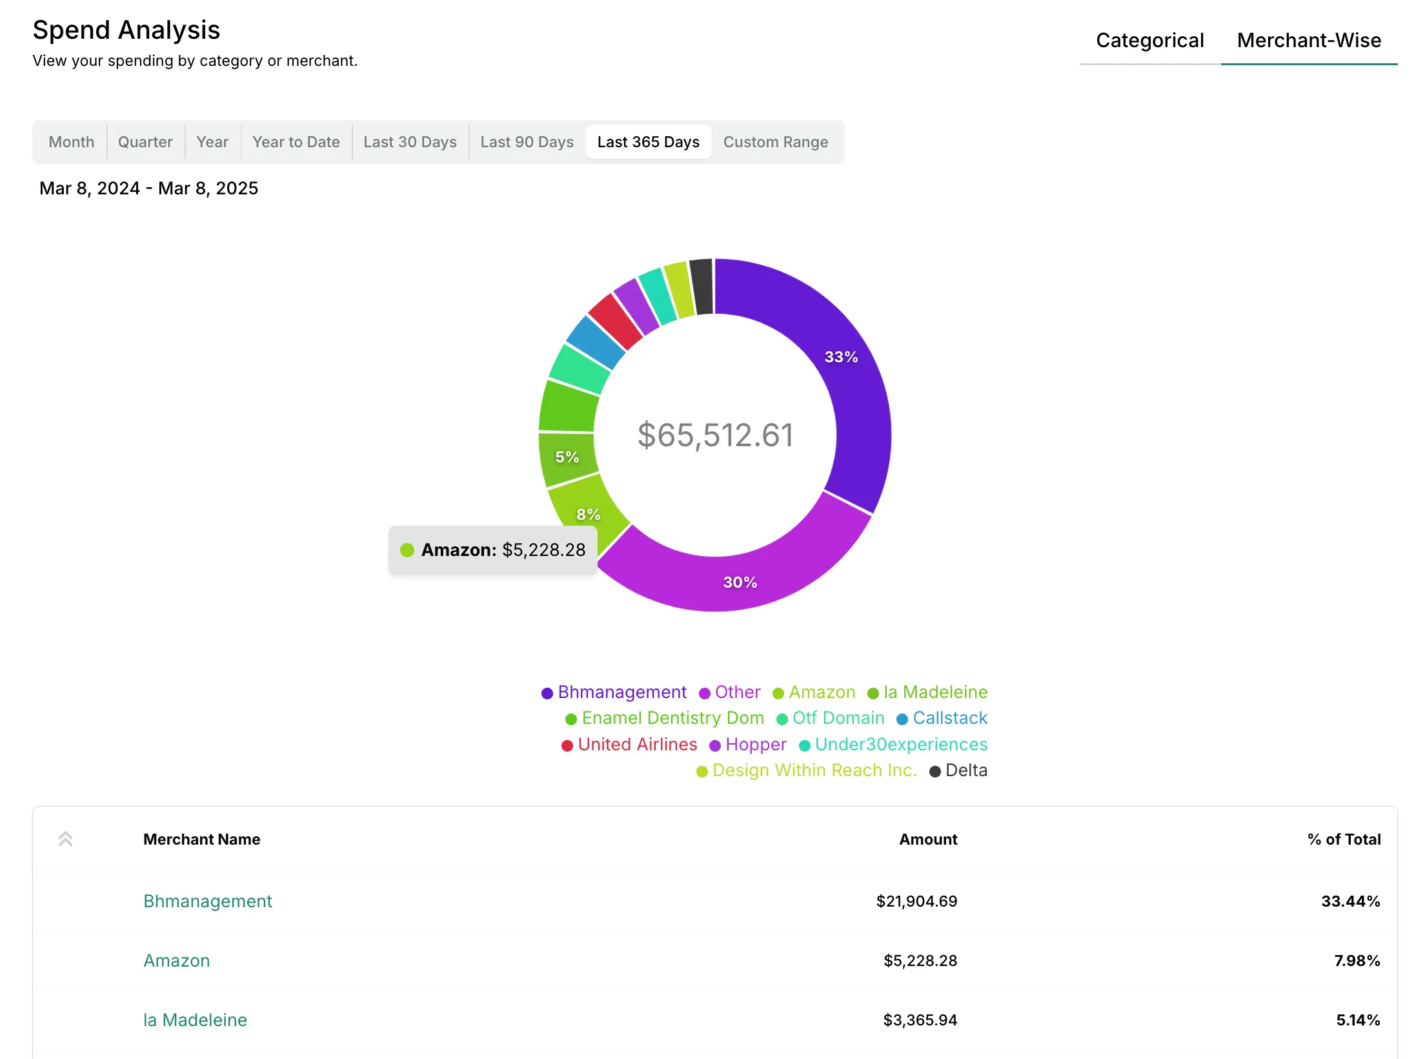The width and height of the screenshot is (1425, 1059).
Task: Click the Mar 8, 2024 - Mar 8, 2025 date range
Action: [x=148, y=189]
